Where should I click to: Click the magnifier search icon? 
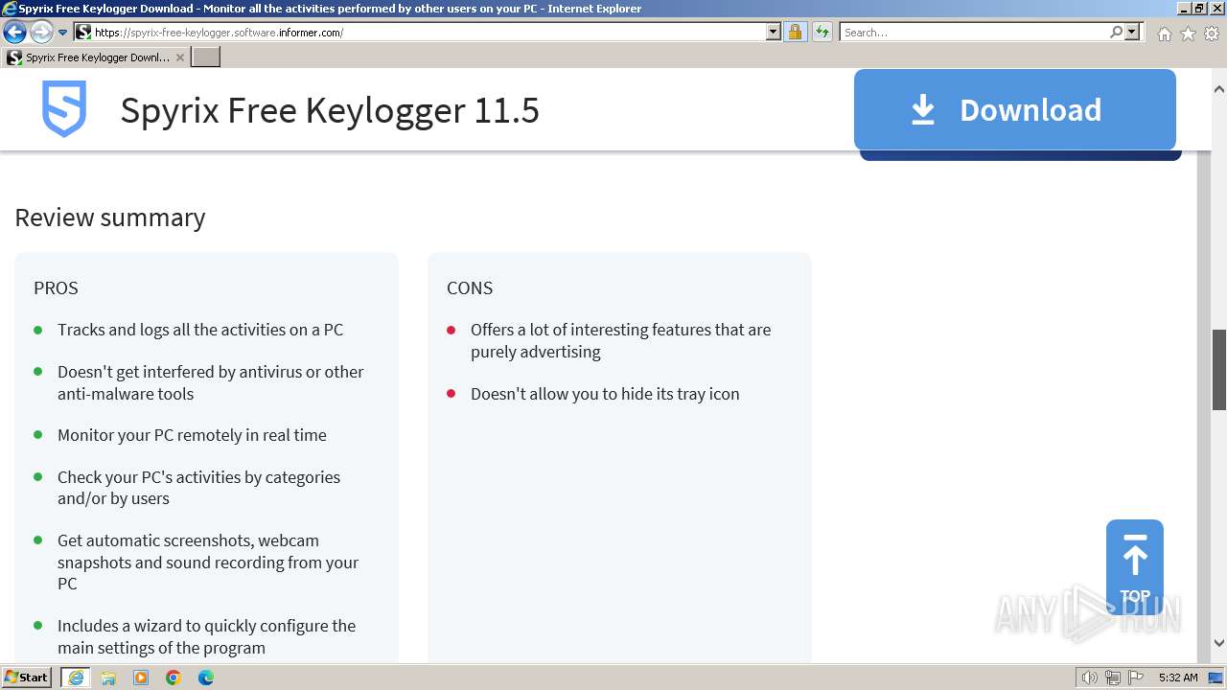tap(1116, 33)
